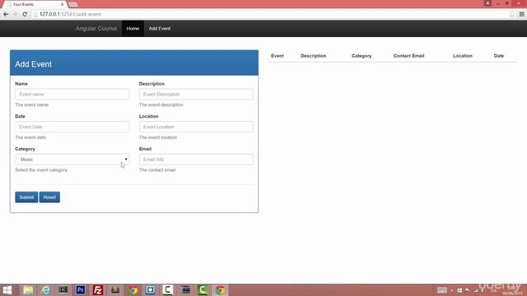Viewport: 527px width, 296px height.
Task: Open the striped archive app taskbar icon
Action: [x=185, y=290]
